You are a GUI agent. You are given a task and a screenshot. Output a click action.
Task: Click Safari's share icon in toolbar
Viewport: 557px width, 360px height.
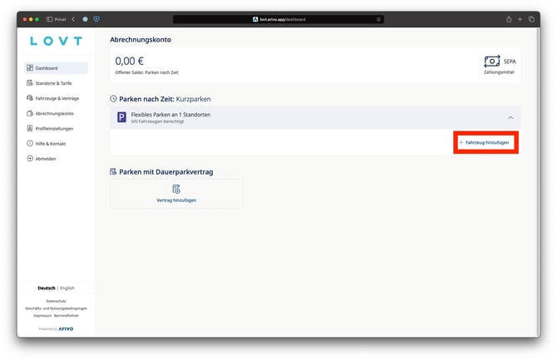point(508,18)
